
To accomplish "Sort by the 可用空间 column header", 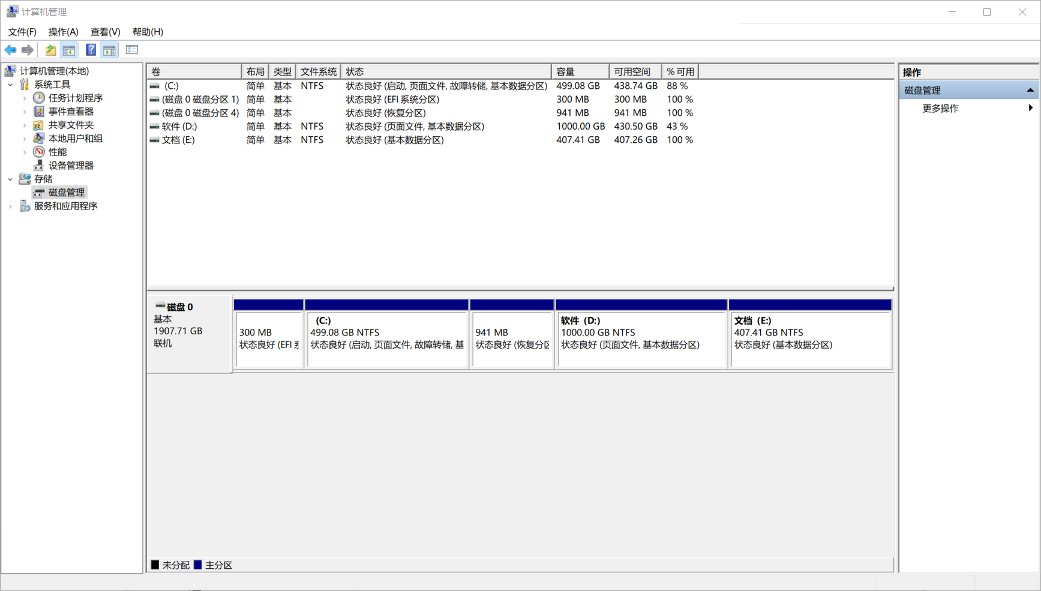I will click(635, 71).
